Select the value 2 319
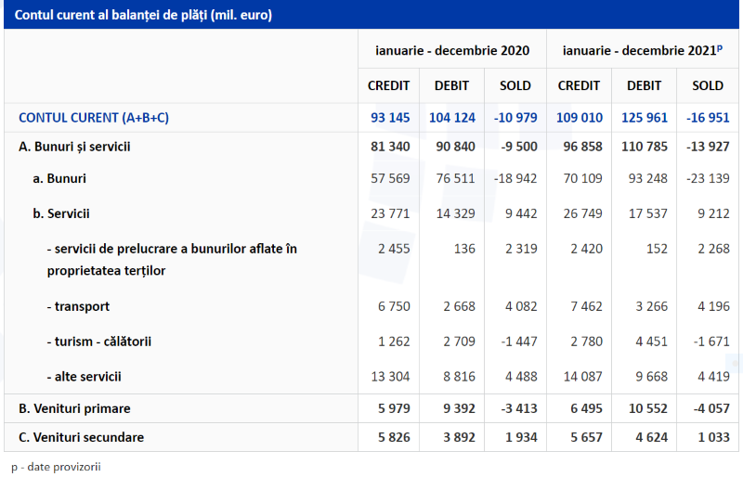743x477 pixels. tap(521, 249)
